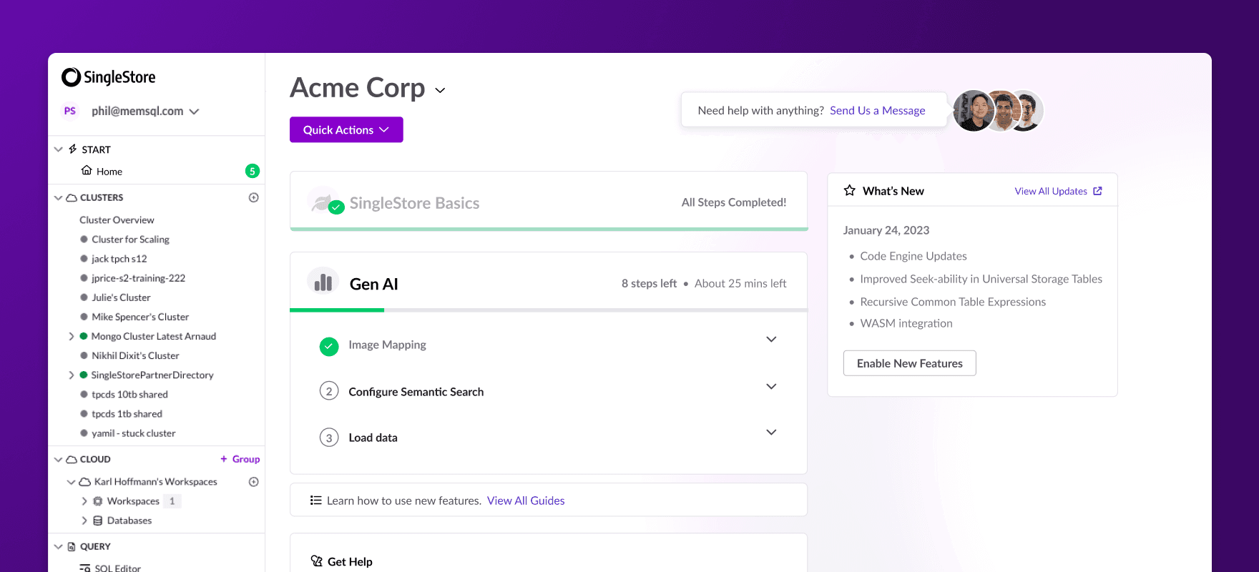Open the phil@memsql.com account dropdown
This screenshot has width=1259, height=572.
pos(145,111)
